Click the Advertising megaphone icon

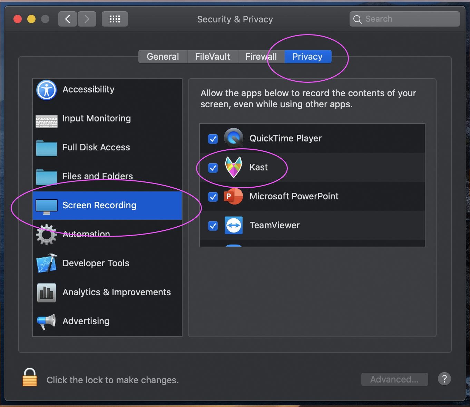tap(47, 321)
